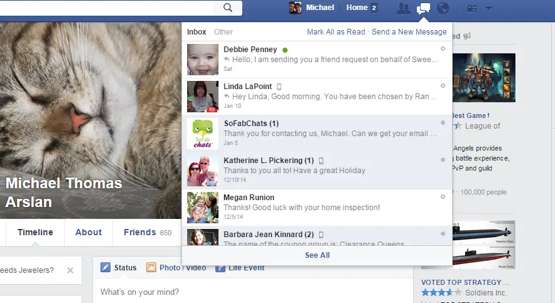Open the Notifications globe icon
Image resolution: width=555 pixels, height=303 pixels.
pos(443,8)
